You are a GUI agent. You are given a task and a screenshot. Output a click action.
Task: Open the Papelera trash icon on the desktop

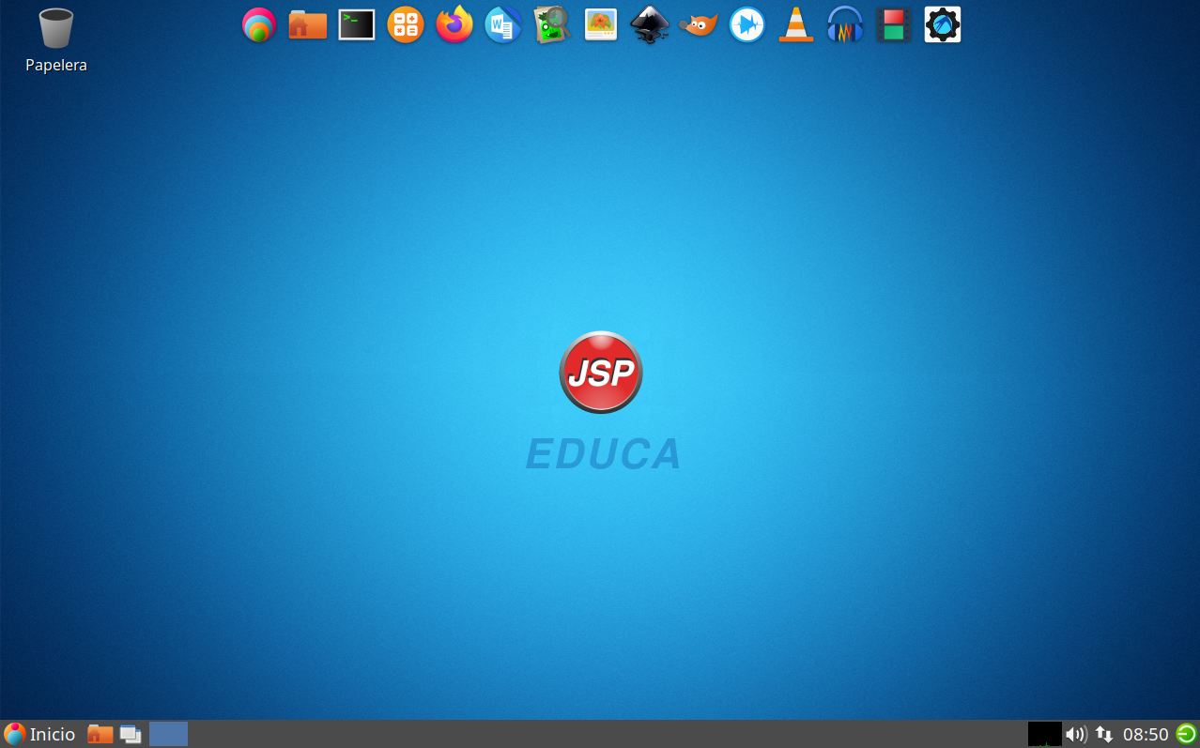(56, 39)
